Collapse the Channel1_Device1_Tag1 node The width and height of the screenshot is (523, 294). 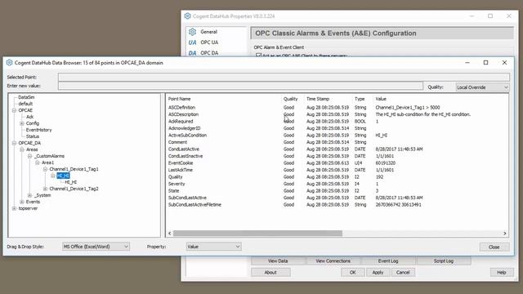46,169
